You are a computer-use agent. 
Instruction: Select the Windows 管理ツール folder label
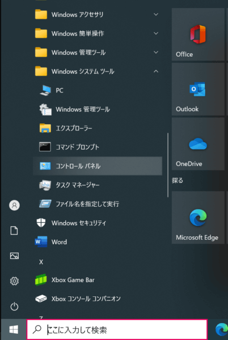click(78, 52)
